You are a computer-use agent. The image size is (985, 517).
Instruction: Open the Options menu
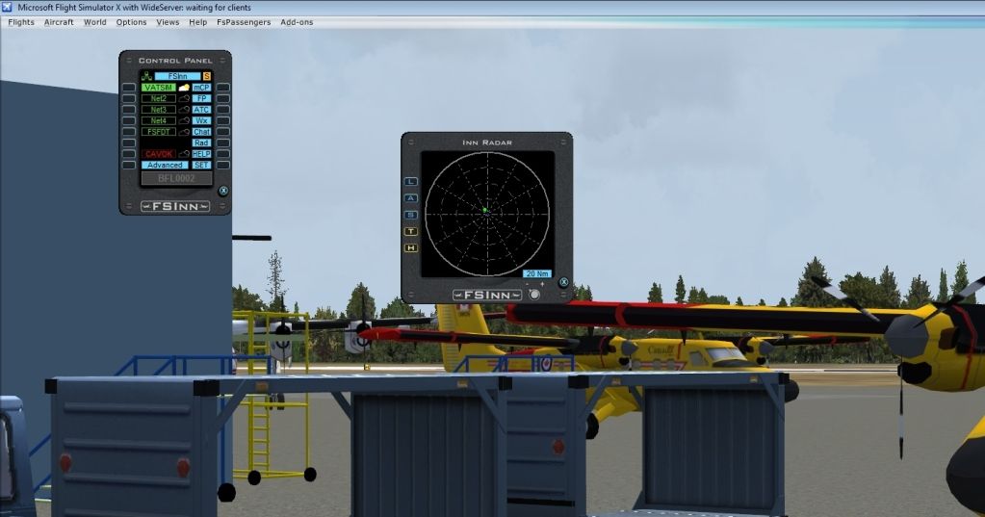pos(131,22)
